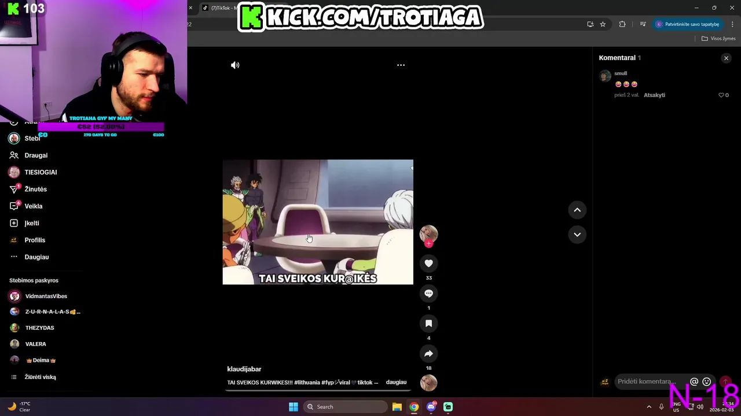Click taskbar Search box
Viewport: 741px width, 416px height.
(345, 407)
